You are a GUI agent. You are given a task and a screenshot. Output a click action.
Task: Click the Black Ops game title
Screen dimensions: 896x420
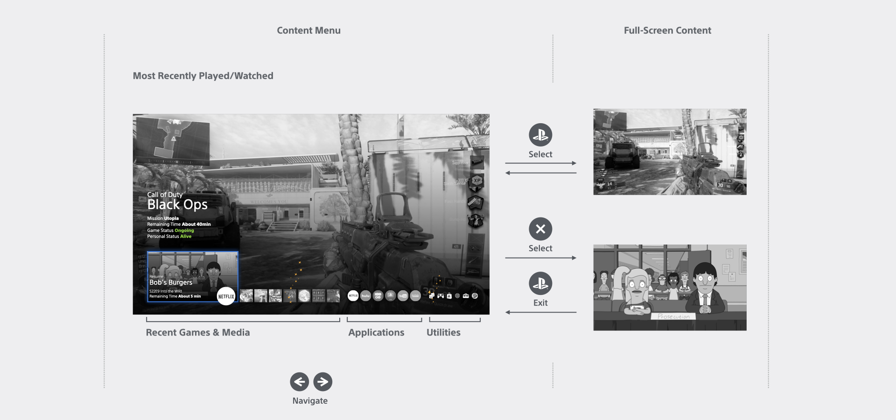(x=177, y=204)
